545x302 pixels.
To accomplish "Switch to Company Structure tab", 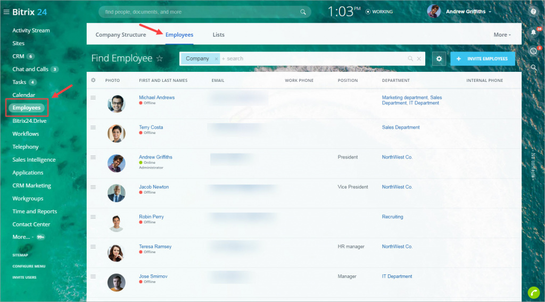I will 121,35.
